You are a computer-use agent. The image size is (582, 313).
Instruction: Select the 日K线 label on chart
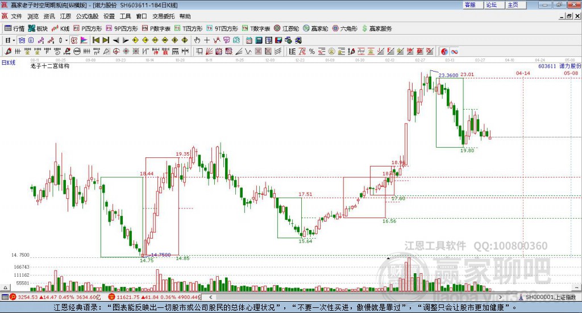9,62
